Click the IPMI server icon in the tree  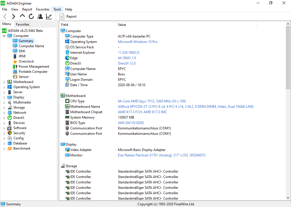point(15,56)
